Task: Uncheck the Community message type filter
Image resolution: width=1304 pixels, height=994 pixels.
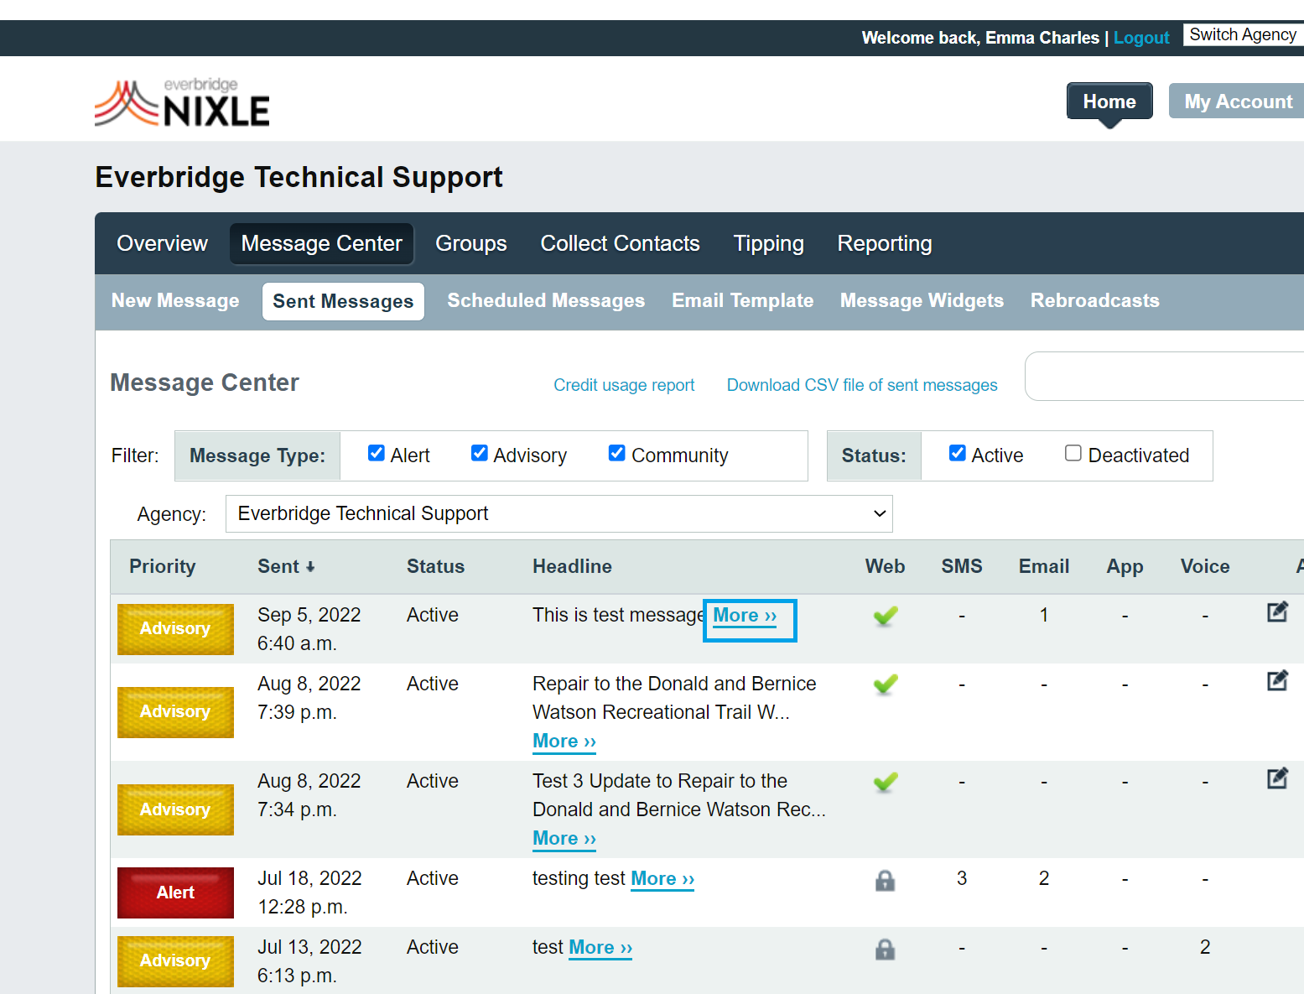Action: tap(617, 453)
